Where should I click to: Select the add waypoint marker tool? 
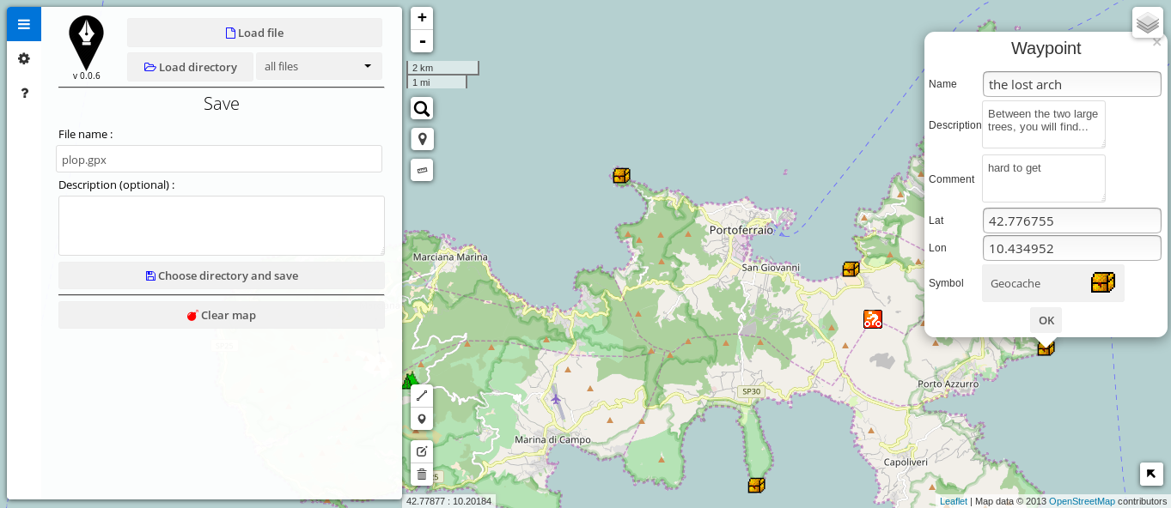[x=422, y=419]
